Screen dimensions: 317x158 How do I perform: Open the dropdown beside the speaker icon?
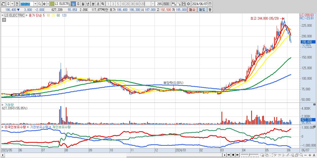pyautogui.click(x=48, y=4)
